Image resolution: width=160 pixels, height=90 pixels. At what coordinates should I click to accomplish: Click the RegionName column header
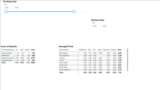pyautogui.click(x=64, y=50)
